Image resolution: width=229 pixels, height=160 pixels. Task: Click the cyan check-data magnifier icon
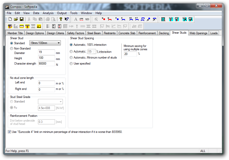tap(163, 19)
